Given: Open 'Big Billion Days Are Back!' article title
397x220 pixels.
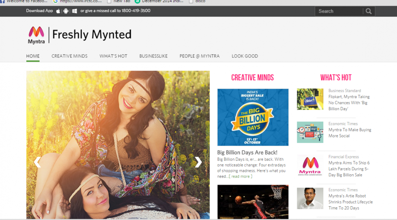Looking at the screenshot, I should click(247, 152).
